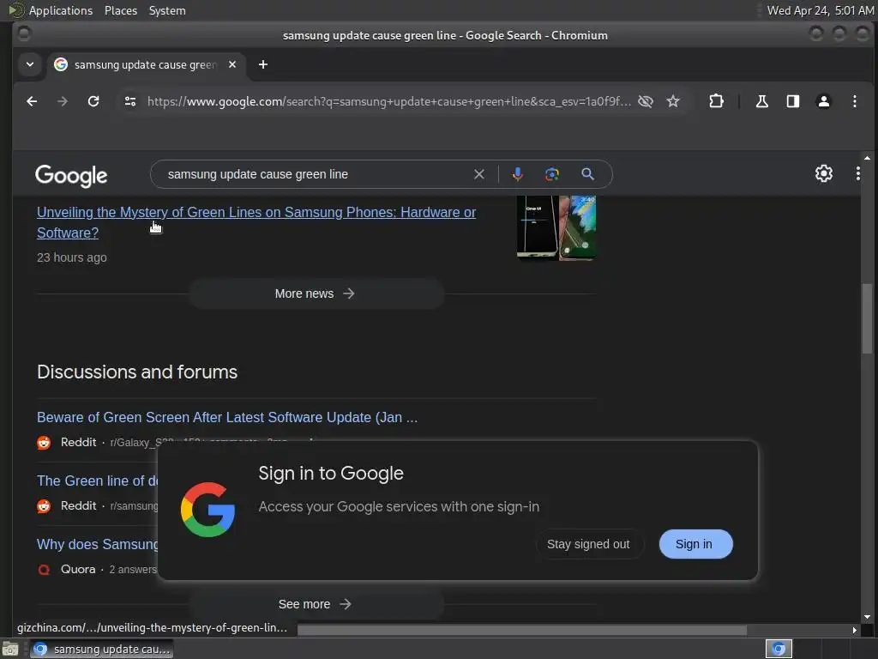Open The Green line of Reddit thread

(x=97, y=481)
